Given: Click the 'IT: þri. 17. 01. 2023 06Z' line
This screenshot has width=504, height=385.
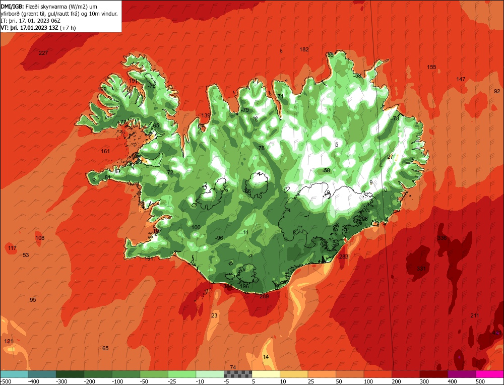Looking at the screenshot, I should [x=30, y=21].
